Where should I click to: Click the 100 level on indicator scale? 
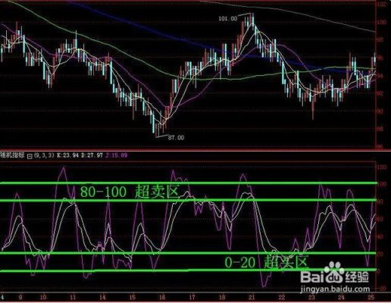[382, 184]
